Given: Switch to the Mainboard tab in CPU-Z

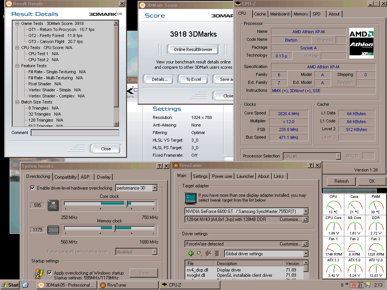Looking at the screenshot, I should 280,14.
